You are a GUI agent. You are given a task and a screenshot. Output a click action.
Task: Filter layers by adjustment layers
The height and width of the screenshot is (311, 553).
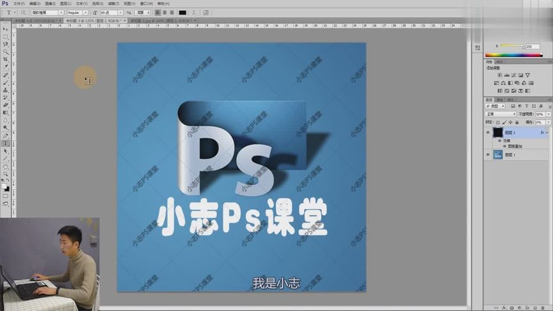pos(520,106)
